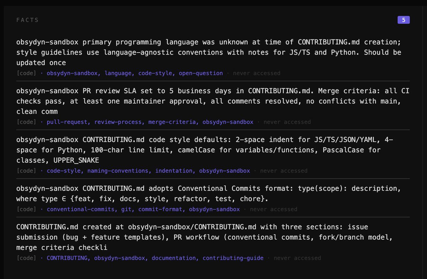The width and height of the screenshot is (427, 279).
Task: Click the review-process tag
Action: [x=118, y=122]
